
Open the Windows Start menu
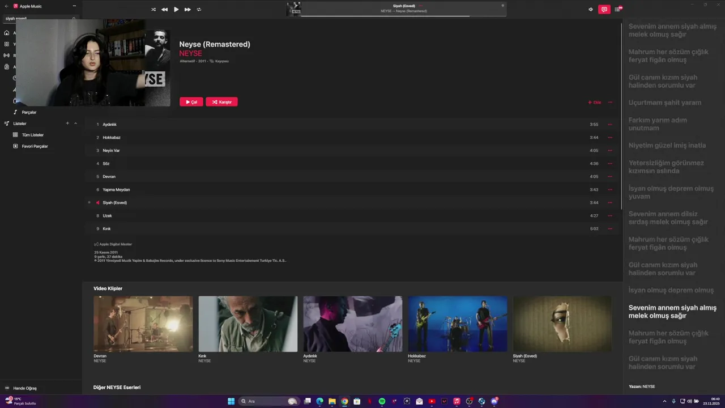coord(231,401)
